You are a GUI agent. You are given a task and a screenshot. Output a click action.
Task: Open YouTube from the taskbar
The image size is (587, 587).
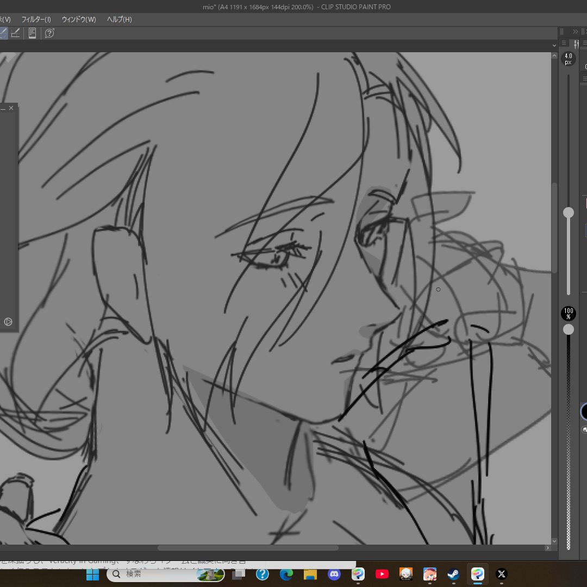tap(382, 574)
